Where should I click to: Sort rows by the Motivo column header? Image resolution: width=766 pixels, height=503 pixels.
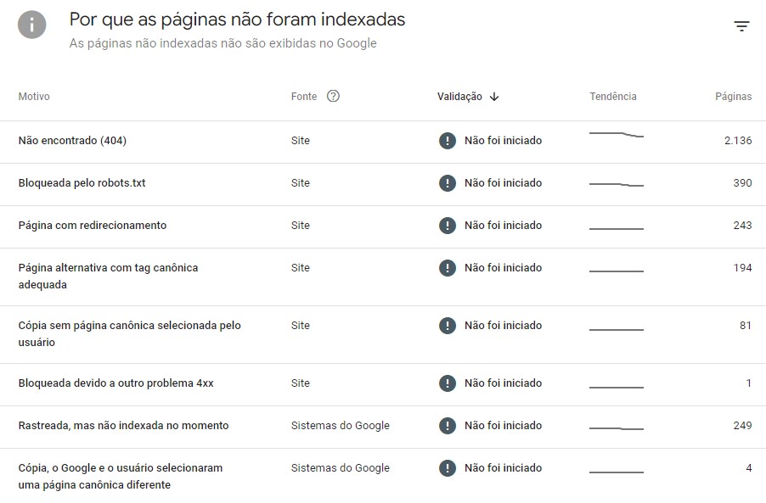[33, 96]
